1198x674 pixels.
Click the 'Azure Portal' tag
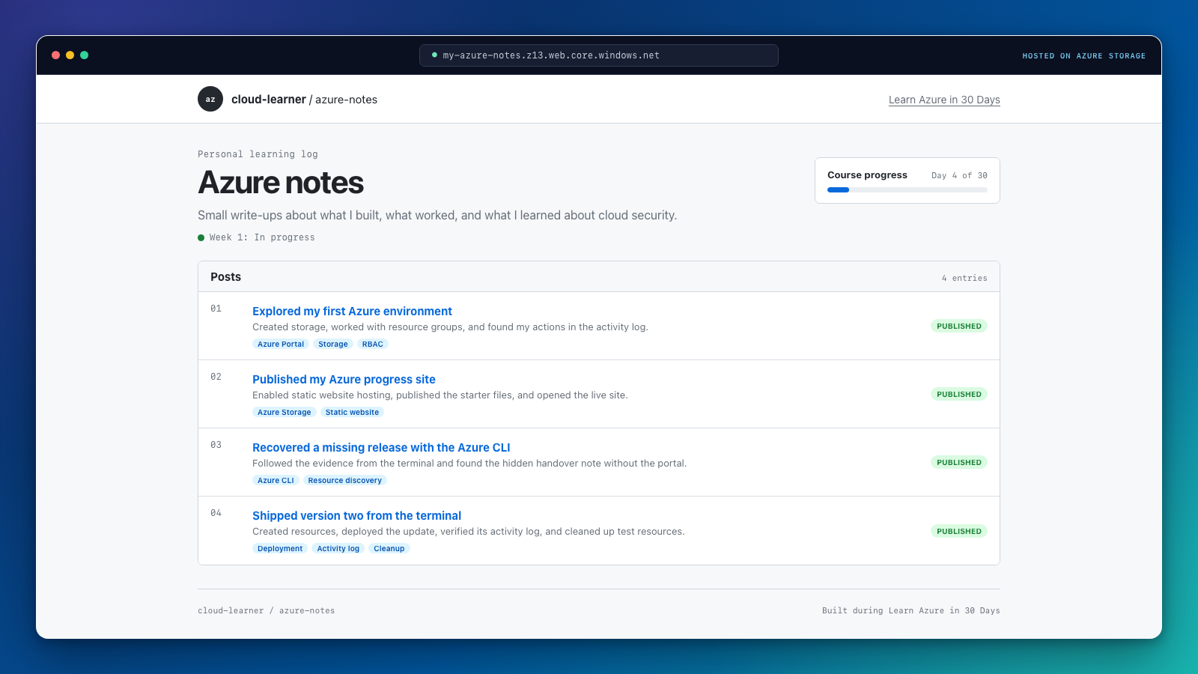(281, 344)
